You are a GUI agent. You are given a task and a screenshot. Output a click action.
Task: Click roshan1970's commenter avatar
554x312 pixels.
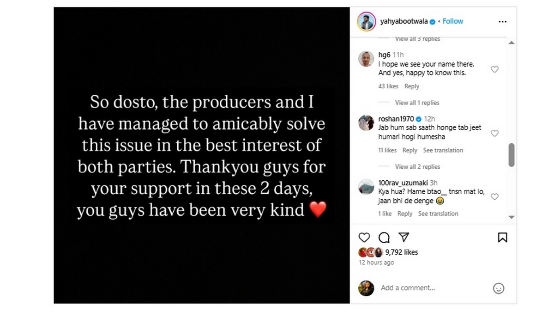point(366,122)
